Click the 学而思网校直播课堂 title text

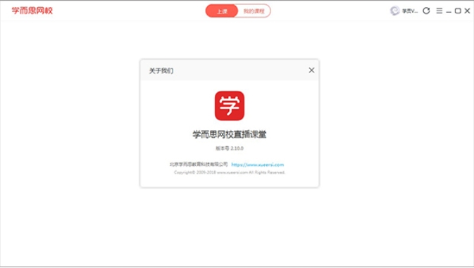(230, 134)
